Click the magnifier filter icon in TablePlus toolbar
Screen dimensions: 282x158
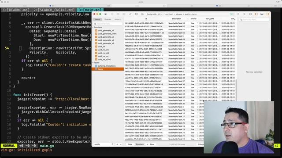(x=244, y=14)
